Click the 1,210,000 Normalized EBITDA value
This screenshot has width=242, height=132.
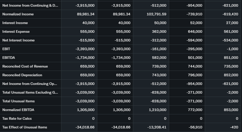pyautogui.click(x=157, y=110)
